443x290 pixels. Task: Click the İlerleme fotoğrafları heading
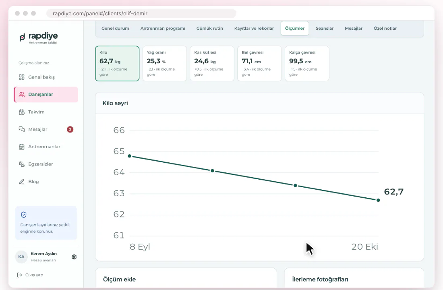click(x=320, y=279)
